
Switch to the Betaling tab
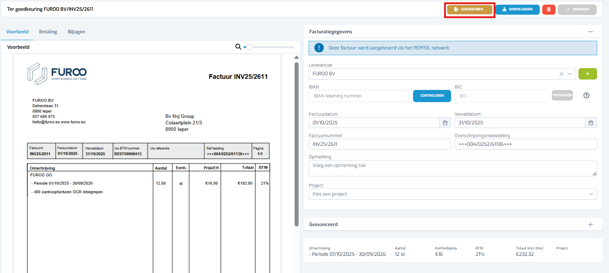click(x=48, y=32)
